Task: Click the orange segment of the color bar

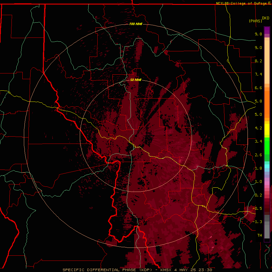Action: click(x=267, y=105)
